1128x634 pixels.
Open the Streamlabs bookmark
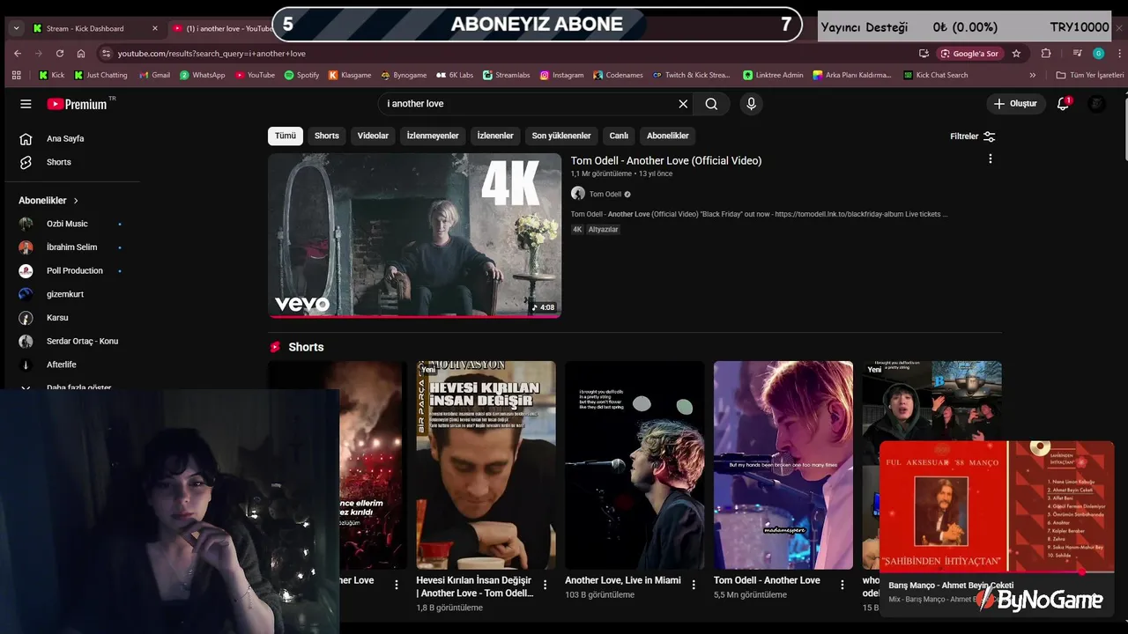507,75
